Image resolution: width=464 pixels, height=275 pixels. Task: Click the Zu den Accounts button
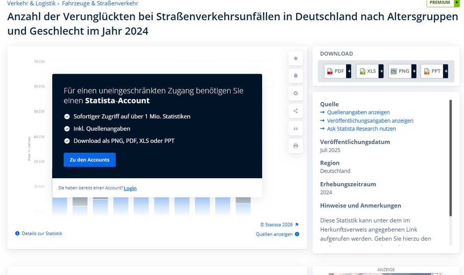coord(90,160)
